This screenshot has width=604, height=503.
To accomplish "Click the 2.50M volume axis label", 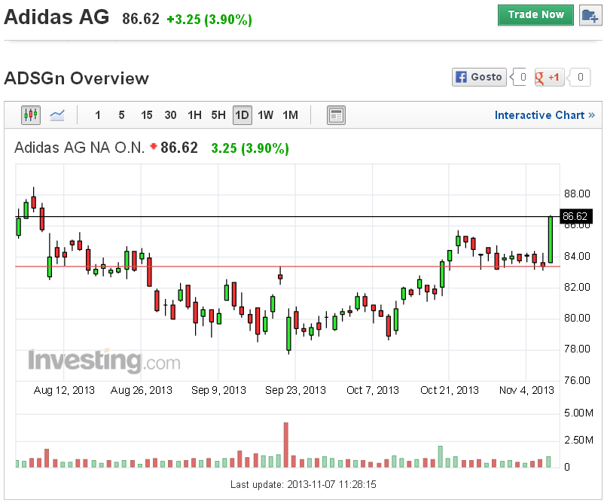I will coord(578,440).
